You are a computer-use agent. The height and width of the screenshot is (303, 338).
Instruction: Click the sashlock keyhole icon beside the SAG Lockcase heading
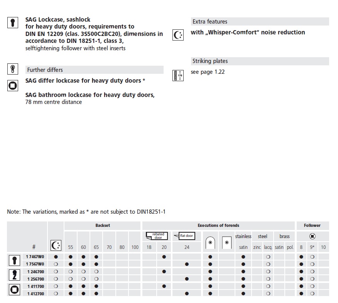pyautogui.click(x=13, y=22)
